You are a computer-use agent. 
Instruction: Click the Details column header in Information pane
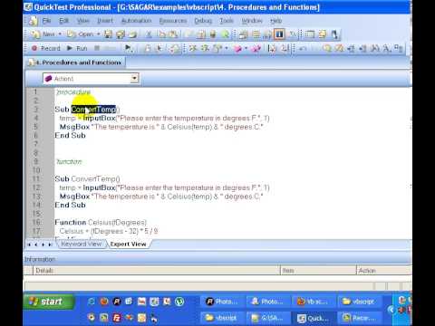[157, 271]
